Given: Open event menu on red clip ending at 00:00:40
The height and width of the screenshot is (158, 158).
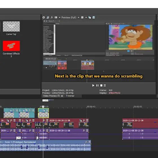Looking at the screenshot, I should click(87, 120).
